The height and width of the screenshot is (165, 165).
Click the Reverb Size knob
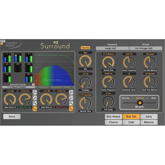coord(108,63)
